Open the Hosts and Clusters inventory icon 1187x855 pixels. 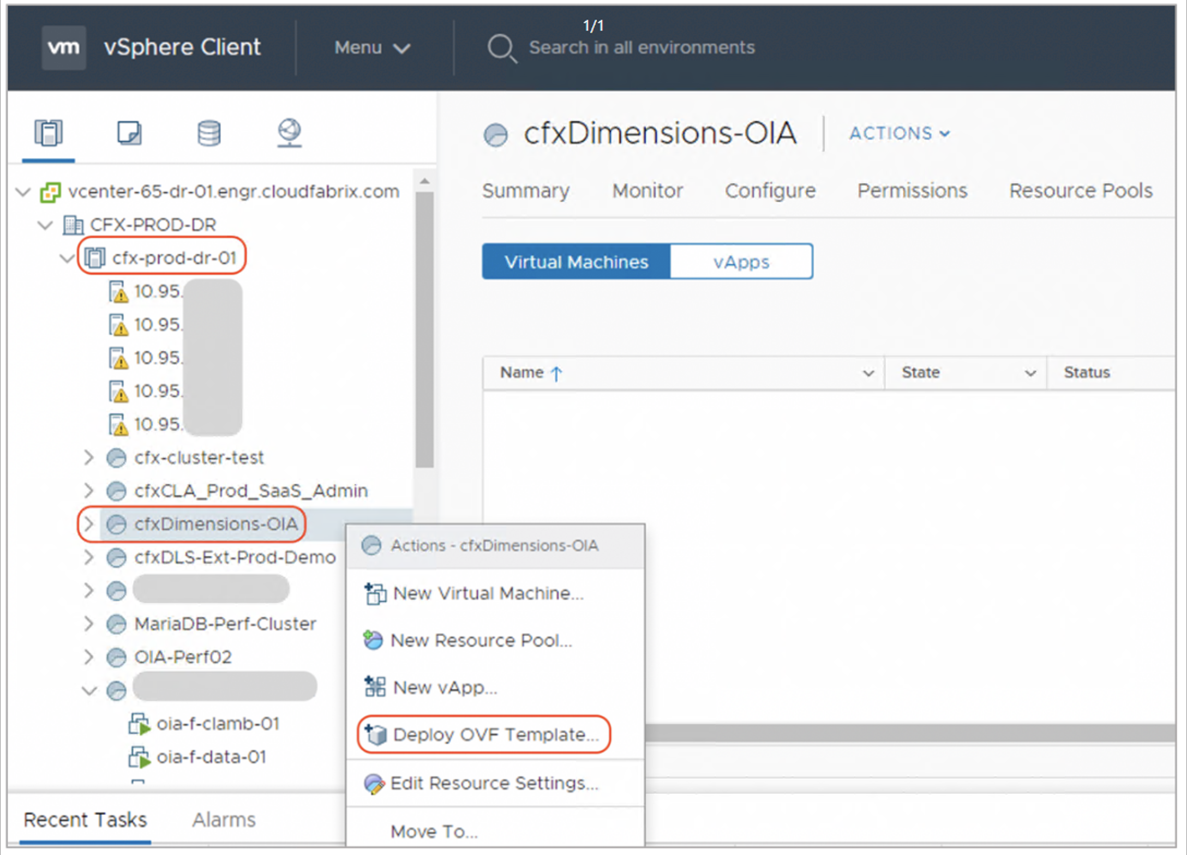tap(49, 133)
